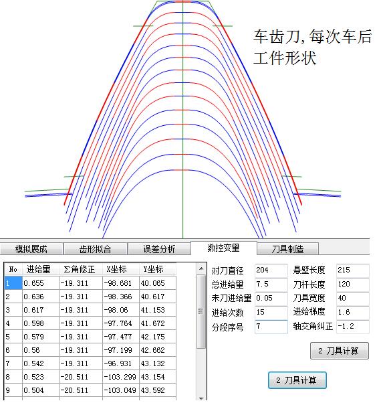This screenshot has width=387, height=407.
Task: Edit the 对刀直径 field showing 204
Action: pos(271,270)
